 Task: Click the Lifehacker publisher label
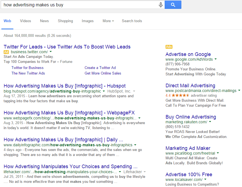[x=133, y=172]
